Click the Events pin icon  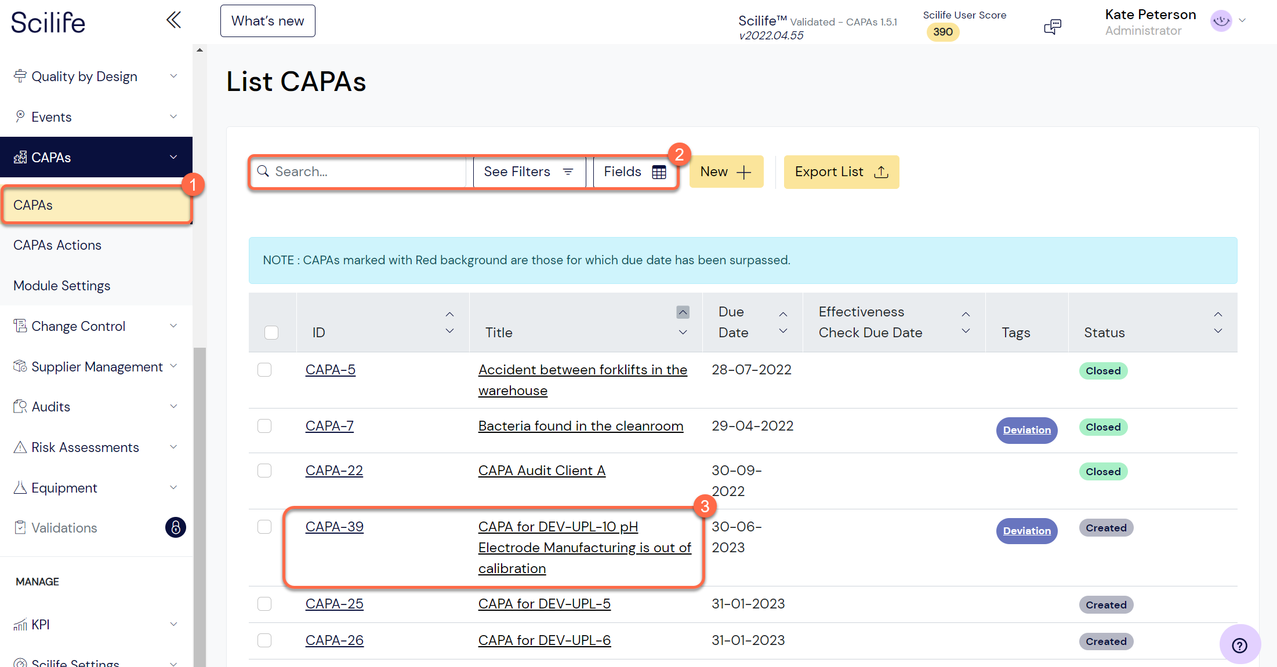click(x=20, y=116)
